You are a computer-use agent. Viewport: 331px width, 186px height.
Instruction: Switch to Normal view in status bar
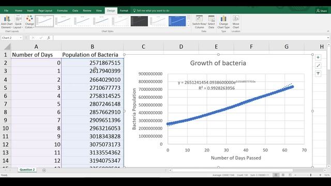click(x=276, y=175)
